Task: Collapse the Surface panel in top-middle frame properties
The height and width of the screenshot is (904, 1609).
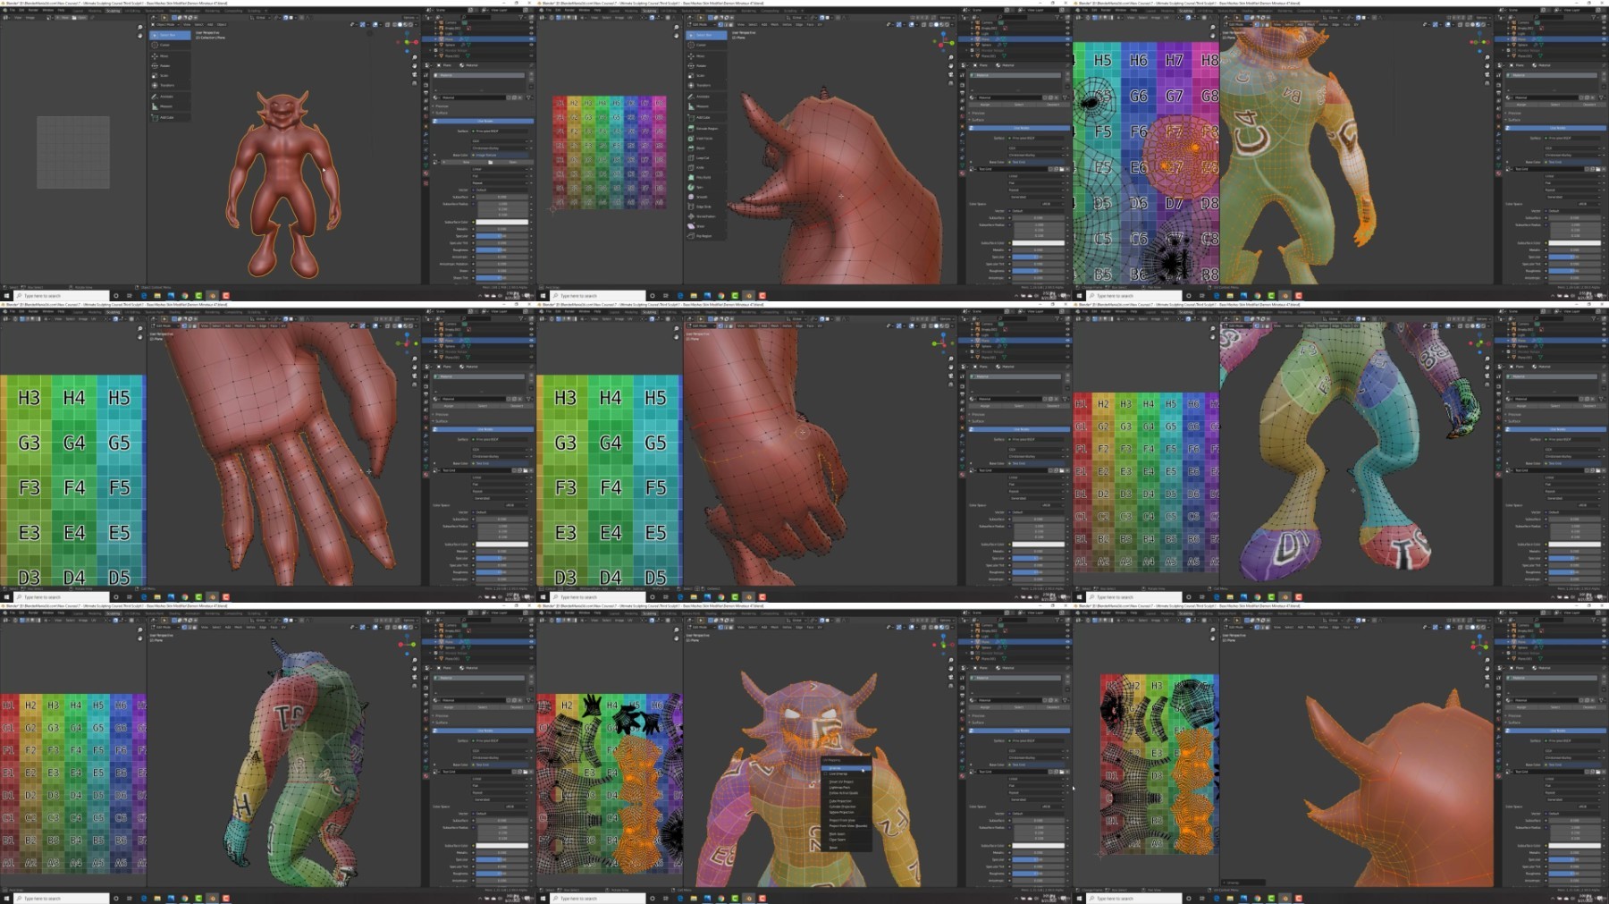Action: [x=976, y=120]
